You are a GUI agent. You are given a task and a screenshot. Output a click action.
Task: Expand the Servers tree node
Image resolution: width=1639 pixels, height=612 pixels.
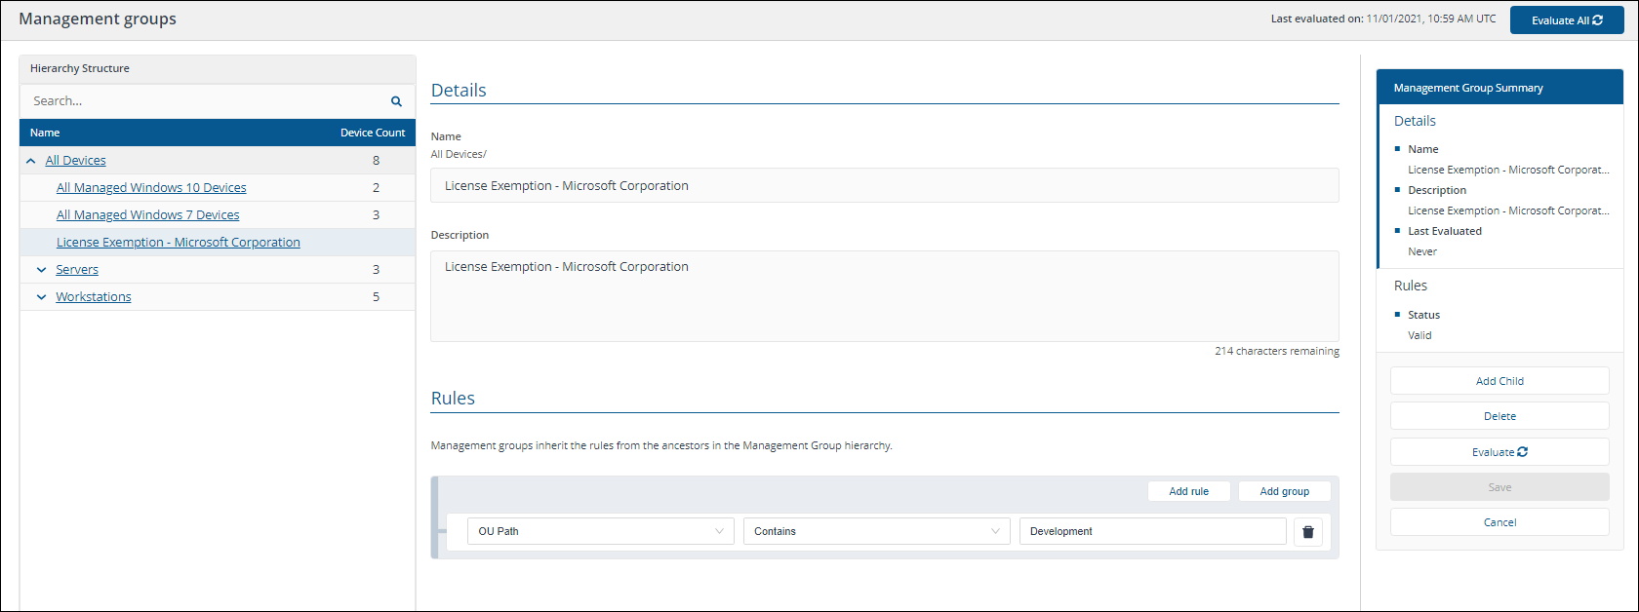click(x=41, y=270)
